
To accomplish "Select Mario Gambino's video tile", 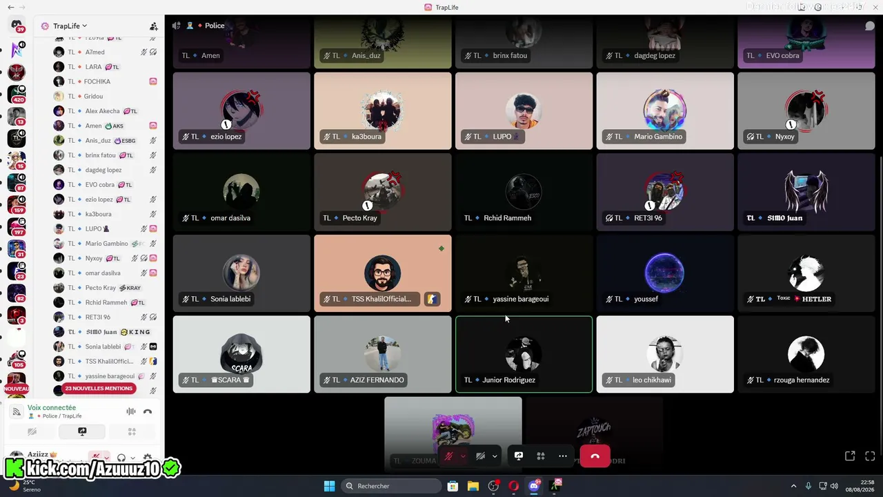I will pos(665,111).
